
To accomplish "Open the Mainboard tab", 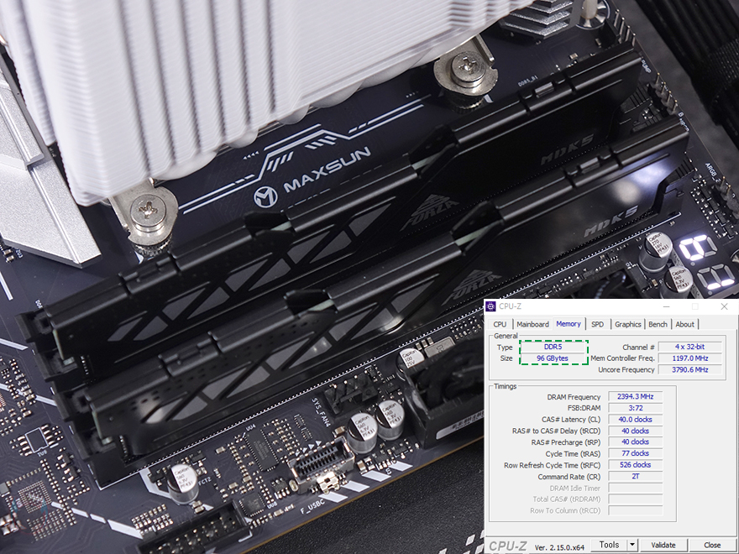I will [532, 324].
